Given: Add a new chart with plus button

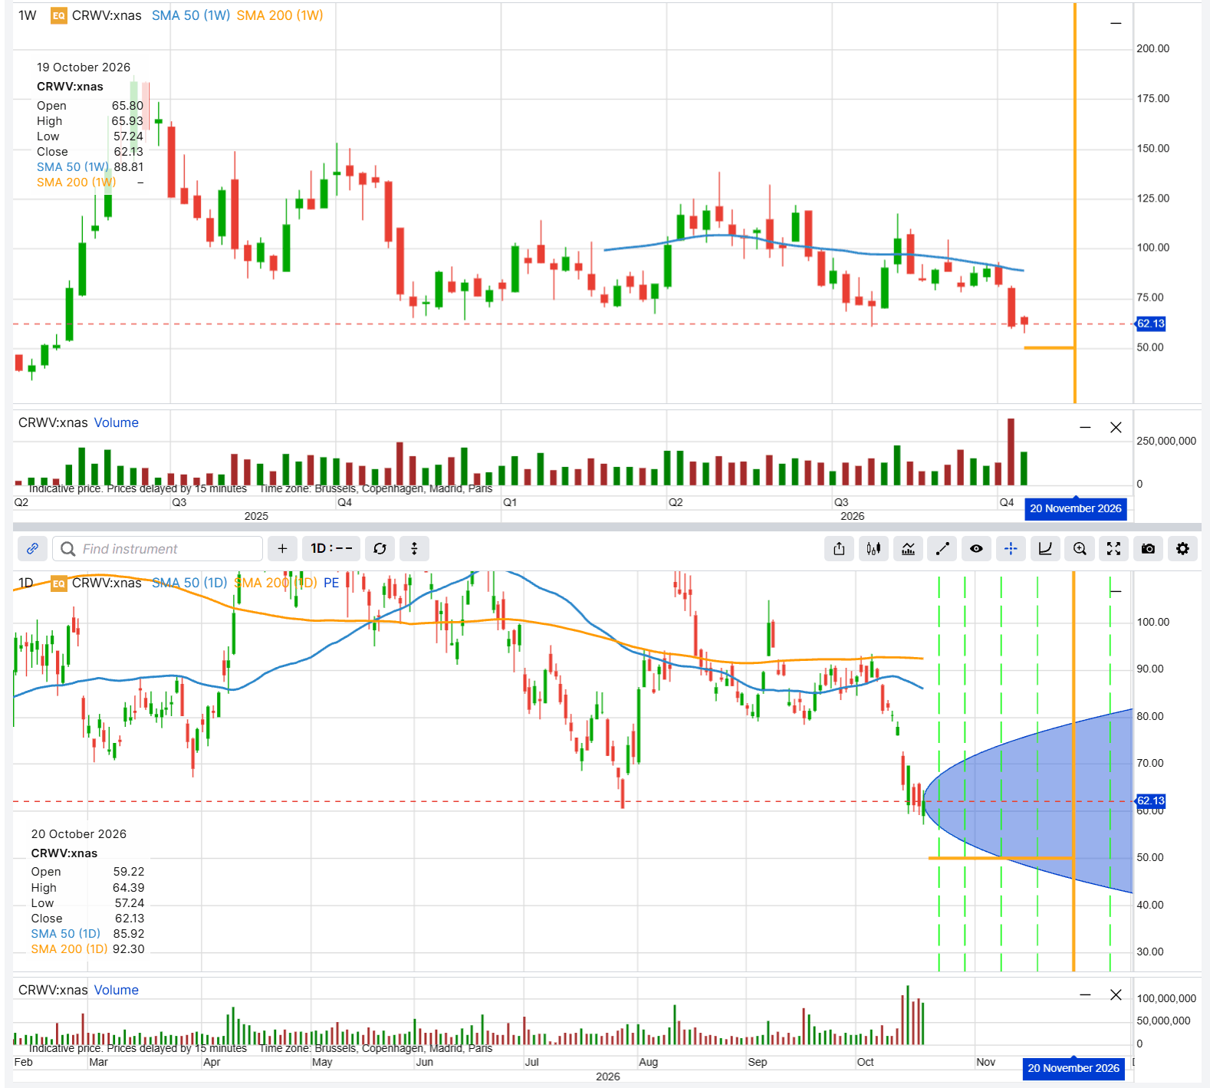Looking at the screenshot, I should click(282, 549).
